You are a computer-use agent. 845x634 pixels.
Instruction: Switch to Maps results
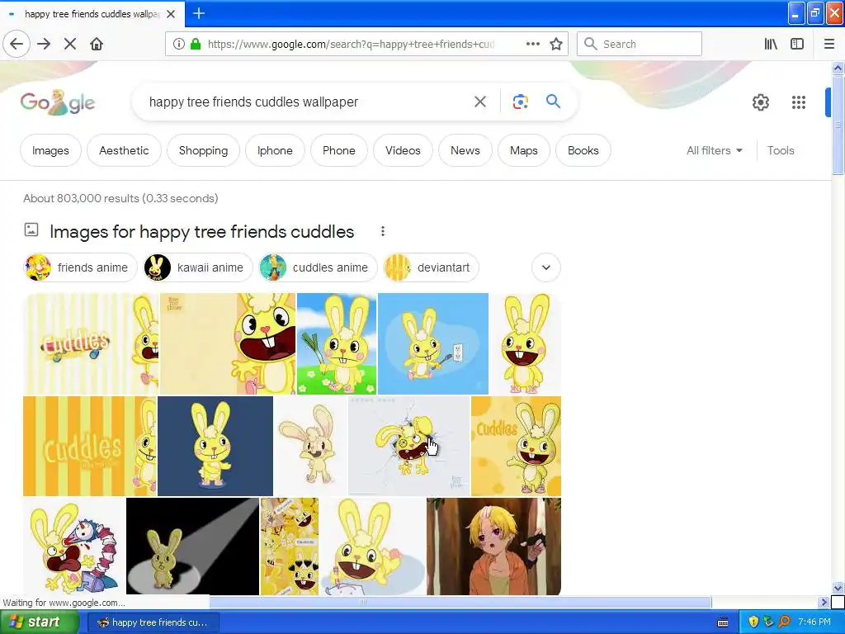pos(524,150)
